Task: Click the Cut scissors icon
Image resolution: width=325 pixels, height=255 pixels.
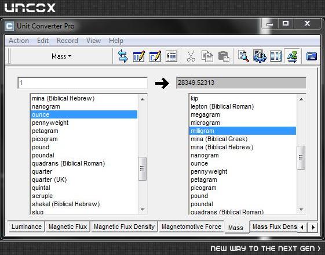Action: (x=191, y=56)
